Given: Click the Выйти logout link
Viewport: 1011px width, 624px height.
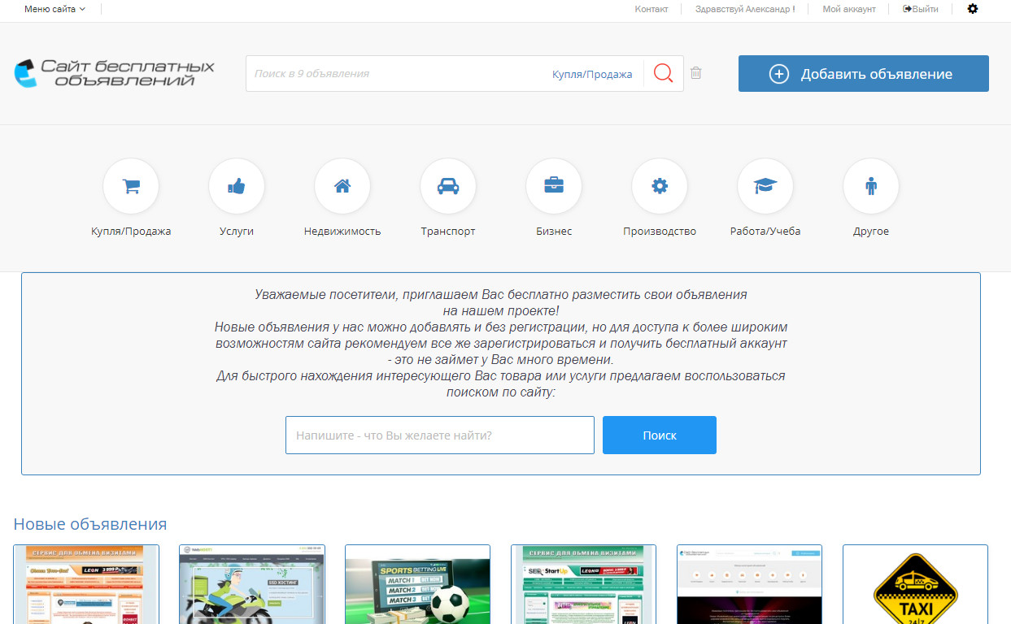Looking at the screenshot, I should pos(921,9).
